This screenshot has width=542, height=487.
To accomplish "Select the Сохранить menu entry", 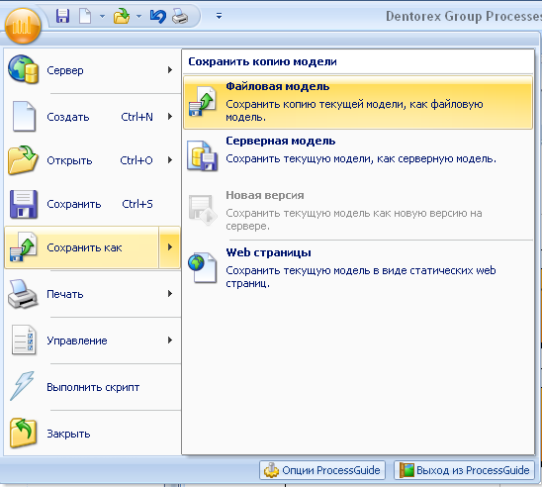I will tap(92, 204).
